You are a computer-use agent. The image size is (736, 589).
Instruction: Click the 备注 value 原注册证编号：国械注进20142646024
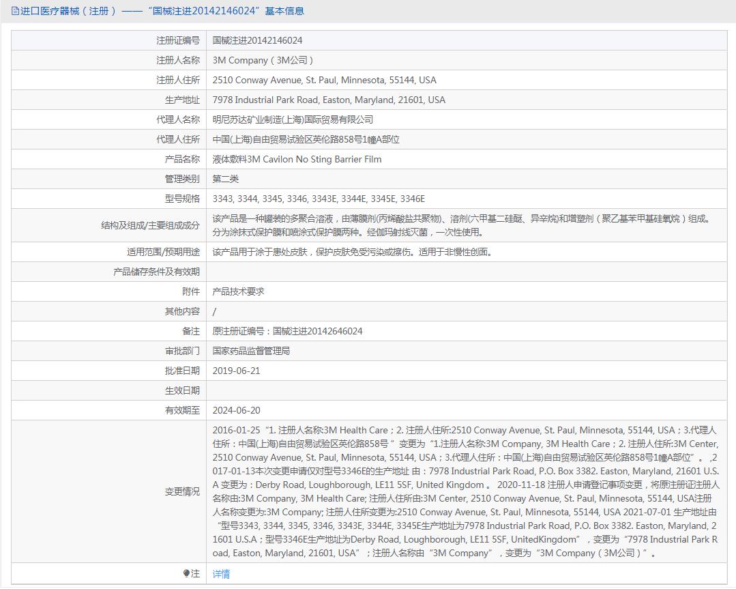[287, 331]
